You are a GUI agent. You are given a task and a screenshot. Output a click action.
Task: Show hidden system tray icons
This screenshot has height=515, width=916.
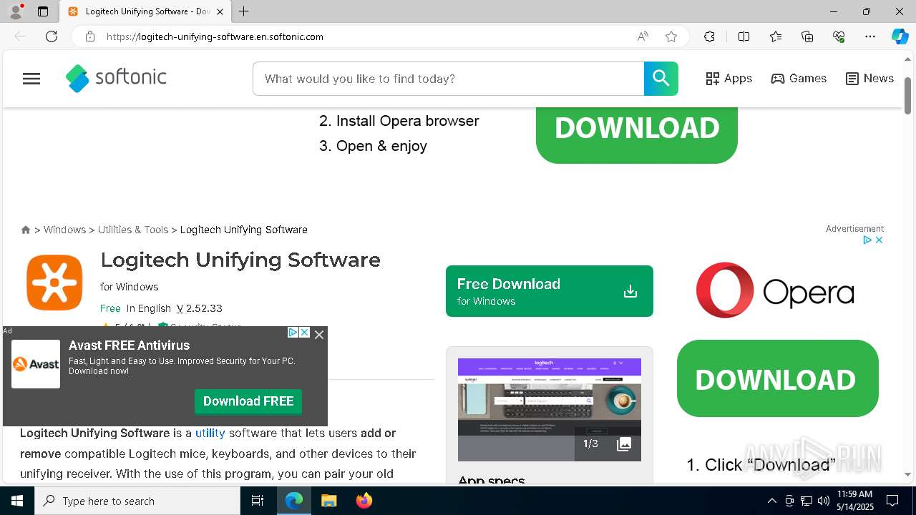click(771, 501)
